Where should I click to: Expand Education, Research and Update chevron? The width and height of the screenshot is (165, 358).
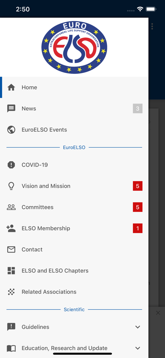(x=138, y=348)
